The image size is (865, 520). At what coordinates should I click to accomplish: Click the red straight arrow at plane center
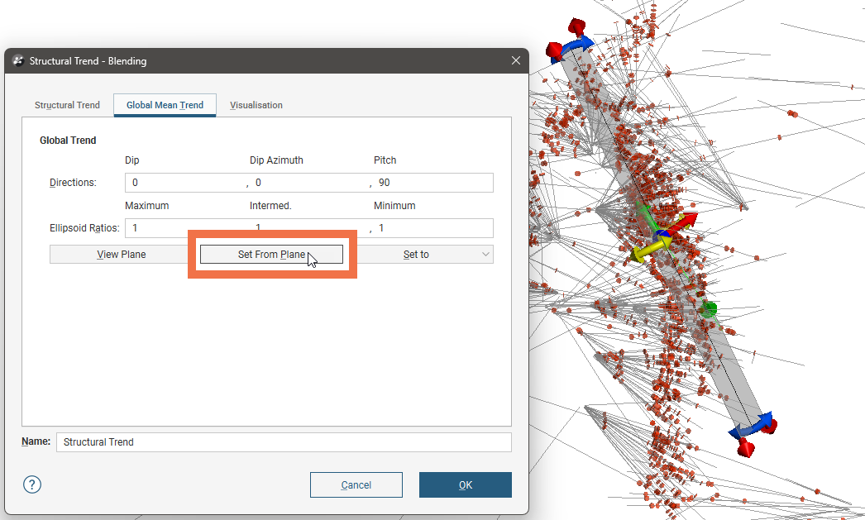point(683,222)
